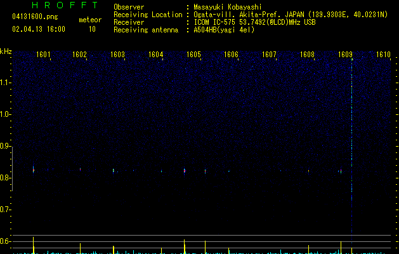Click time axis marker 1604

click(x=156, y=55)
